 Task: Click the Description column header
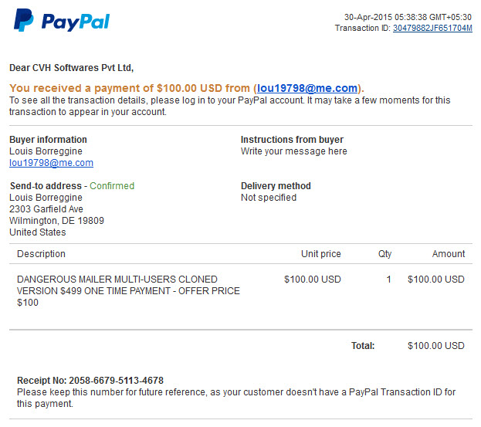click(41, 254)
